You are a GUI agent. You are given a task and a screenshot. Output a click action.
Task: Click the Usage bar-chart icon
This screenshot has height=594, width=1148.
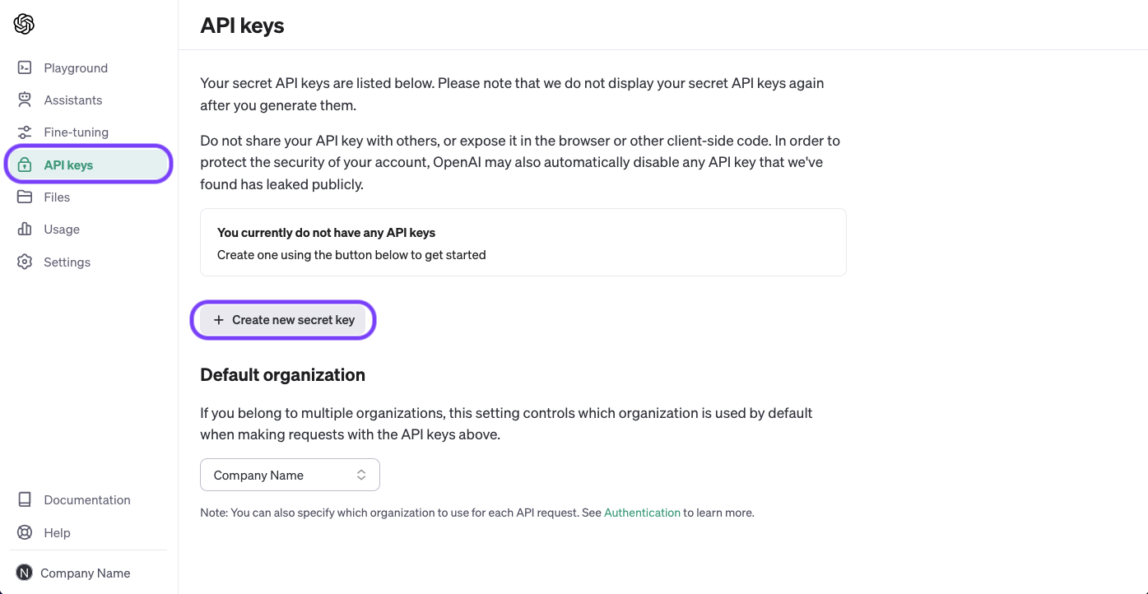(24, 229)
